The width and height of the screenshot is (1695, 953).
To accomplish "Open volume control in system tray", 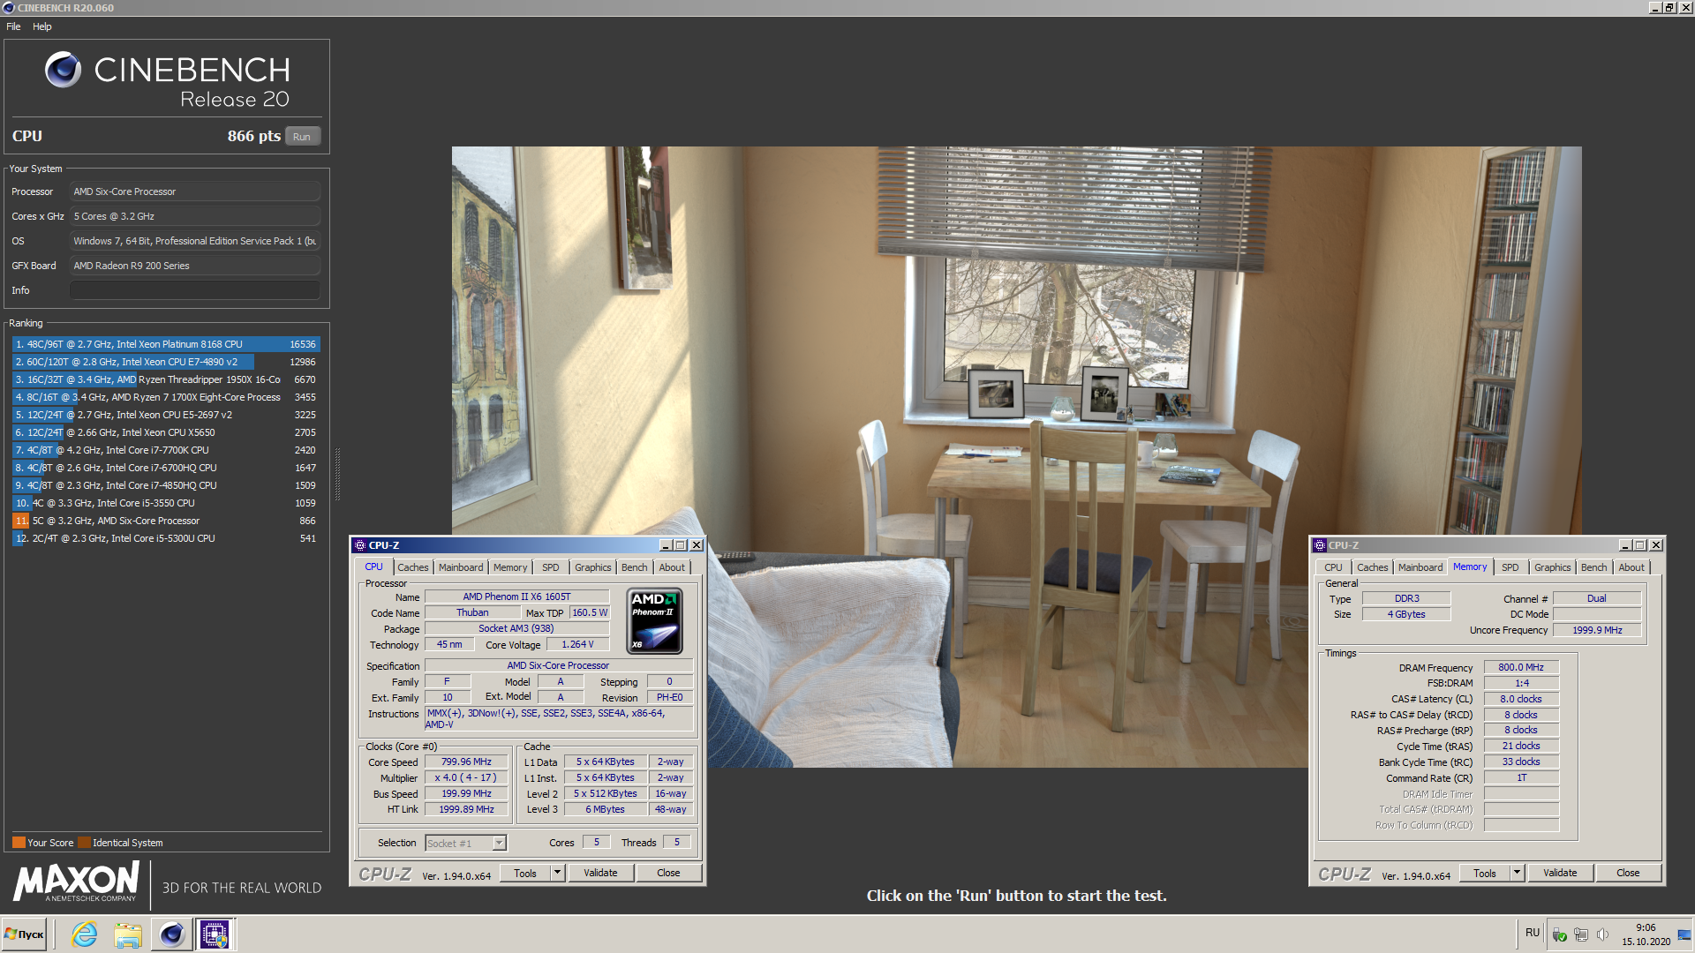I will click(x=1602, y=934).
